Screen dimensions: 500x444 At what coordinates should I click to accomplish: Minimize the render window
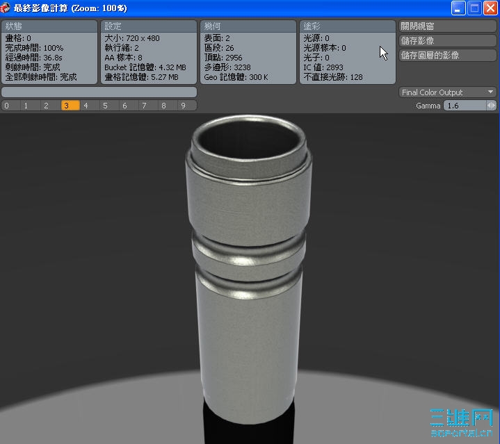[458, 8]
